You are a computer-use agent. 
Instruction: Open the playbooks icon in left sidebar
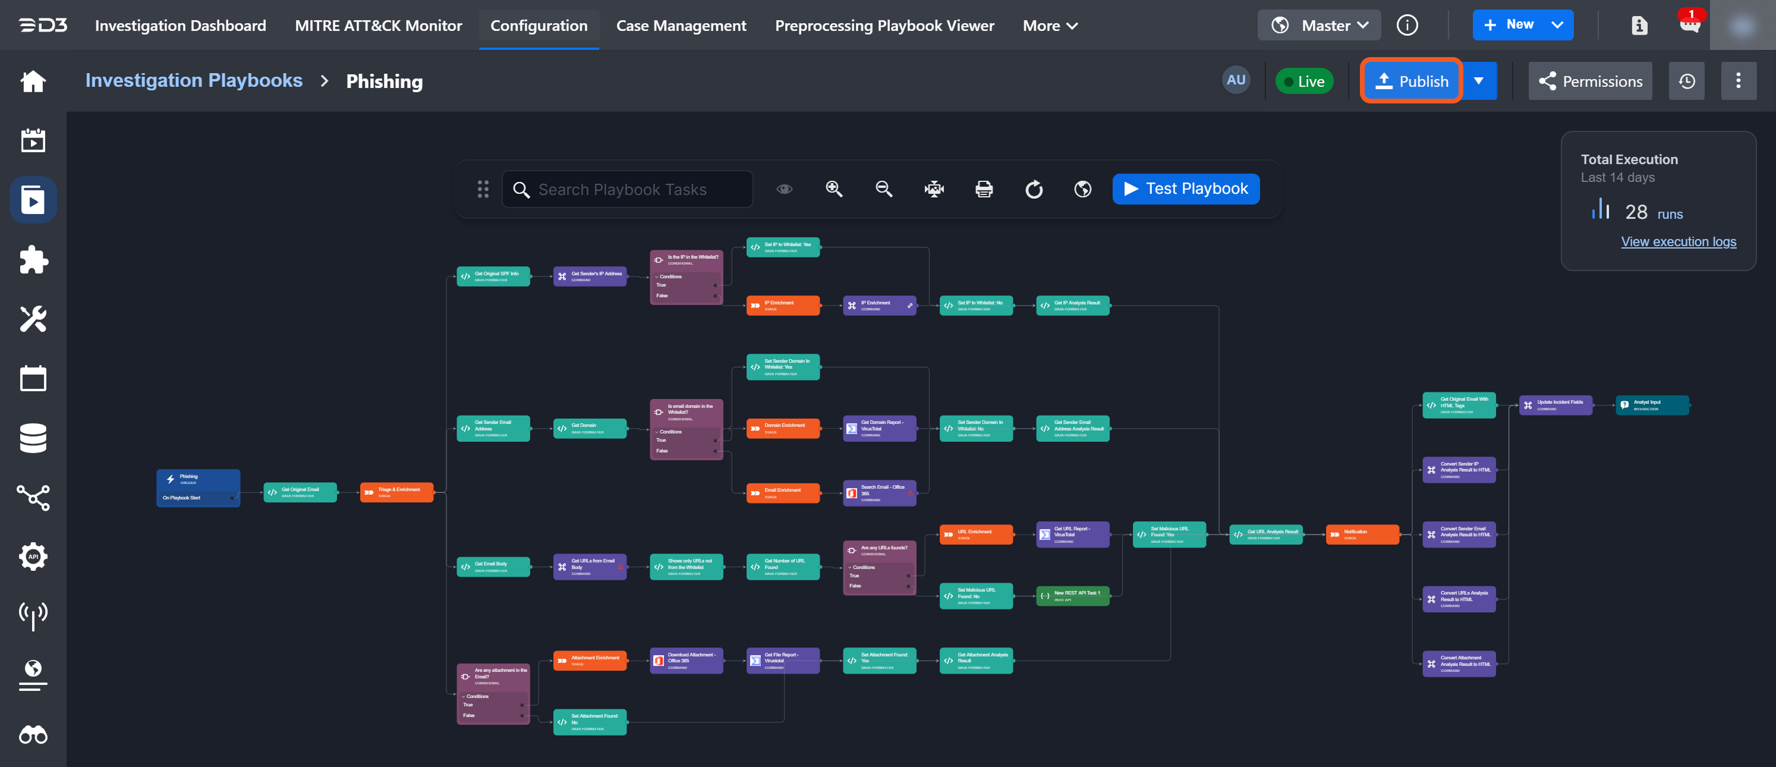(33, 200)
